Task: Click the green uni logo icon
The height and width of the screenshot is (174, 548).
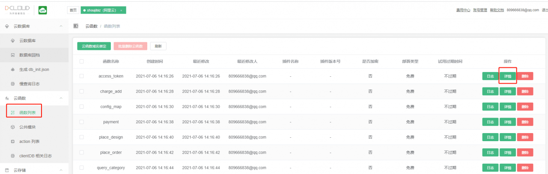Action: 43,10
